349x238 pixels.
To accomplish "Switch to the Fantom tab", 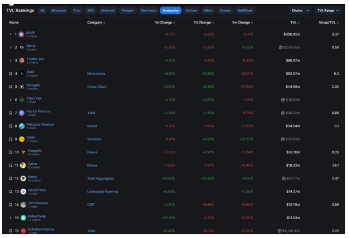I will pos(192,11).
